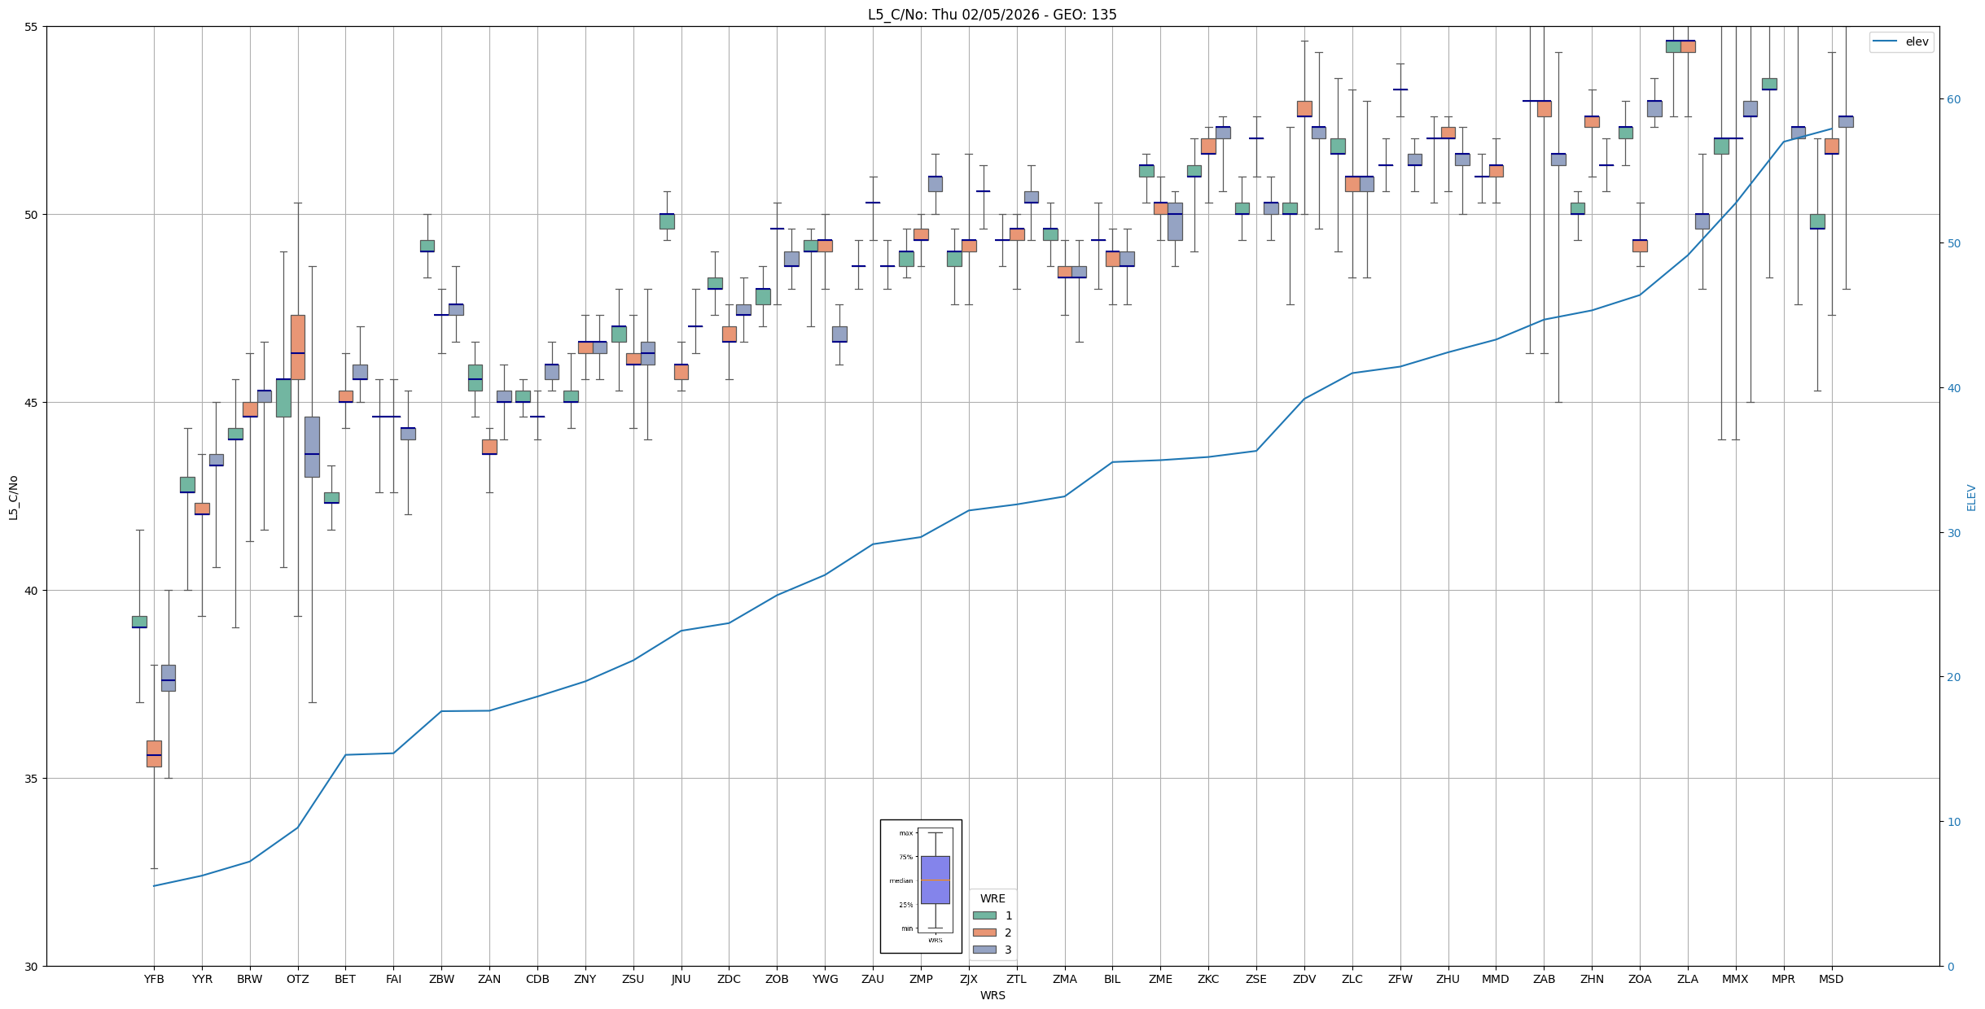
Task: Click the MSD station tick label
Action: pyautogui.click(x=1830, y=979)
